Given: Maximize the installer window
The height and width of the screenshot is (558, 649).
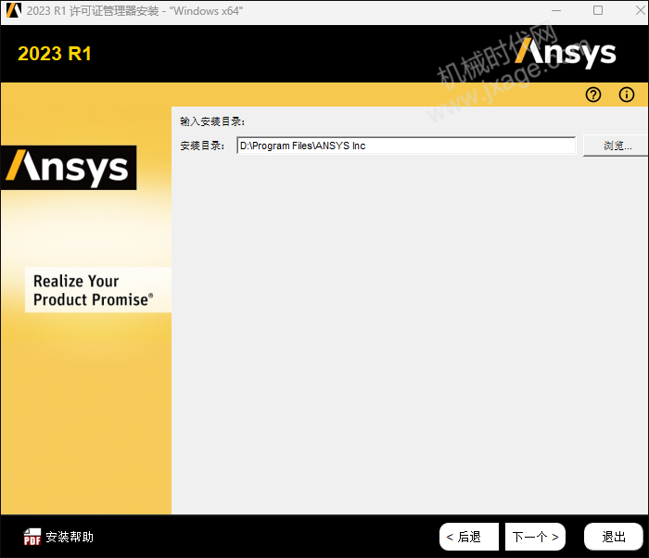Looking at the screenshot, I should [598, 10].
